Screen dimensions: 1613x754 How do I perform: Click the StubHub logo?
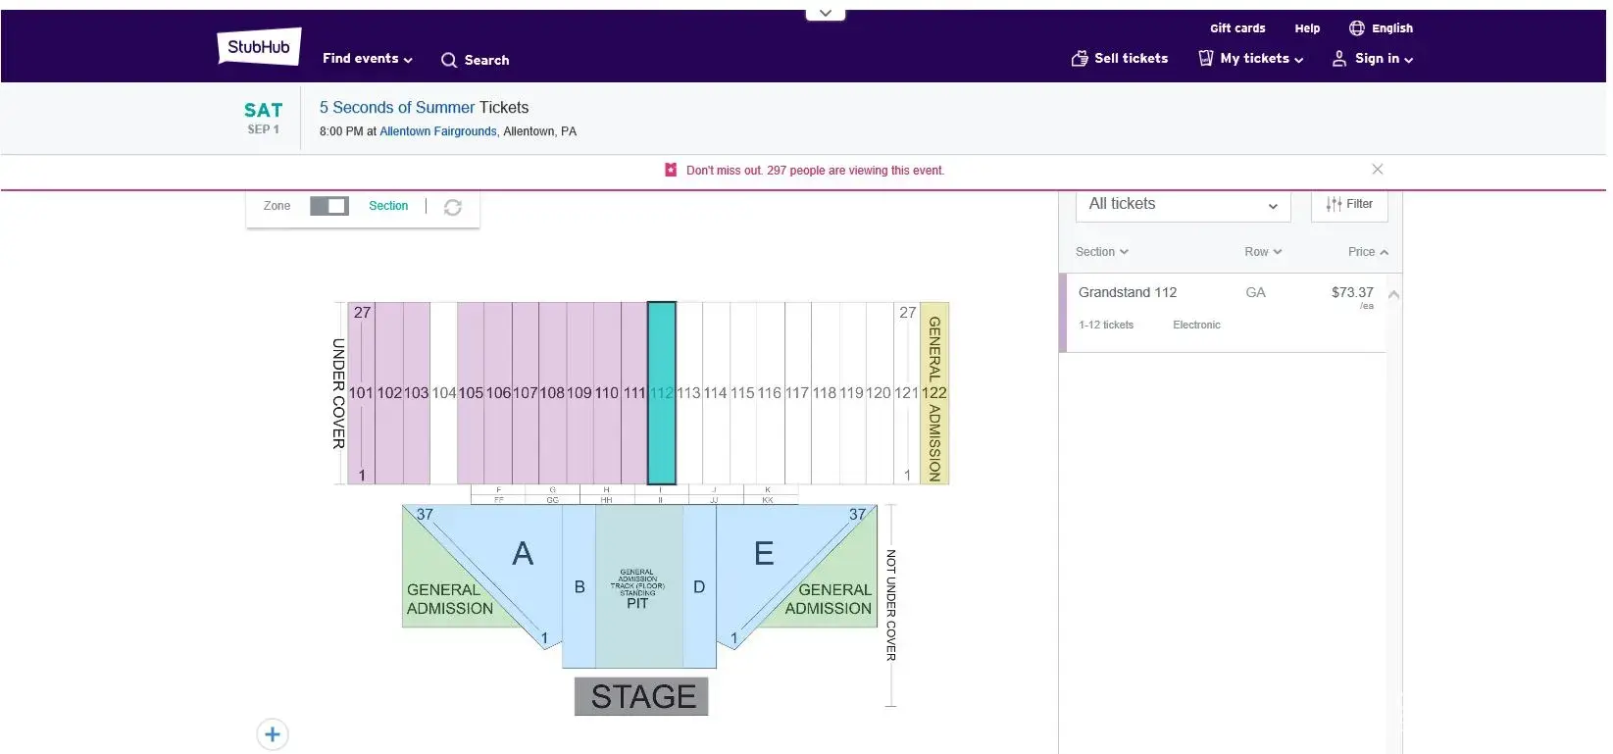coord(259,47)
